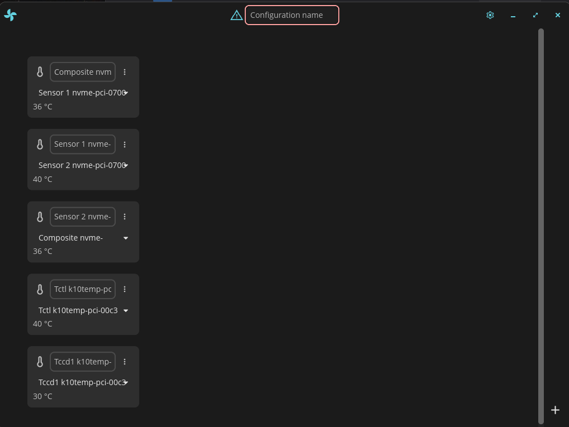
Task: Click 36 °C on the Composite nvm card
Action: point(42,107)
